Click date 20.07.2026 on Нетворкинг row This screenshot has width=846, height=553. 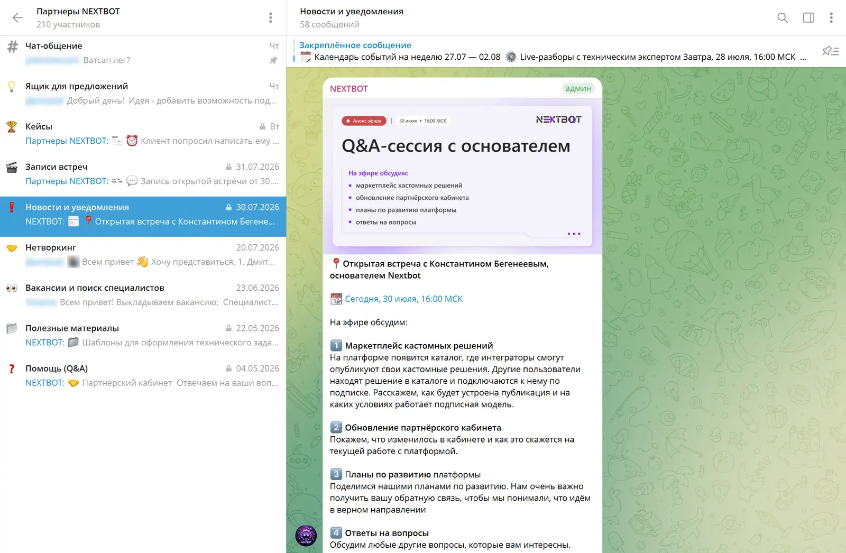pos(258,247)
